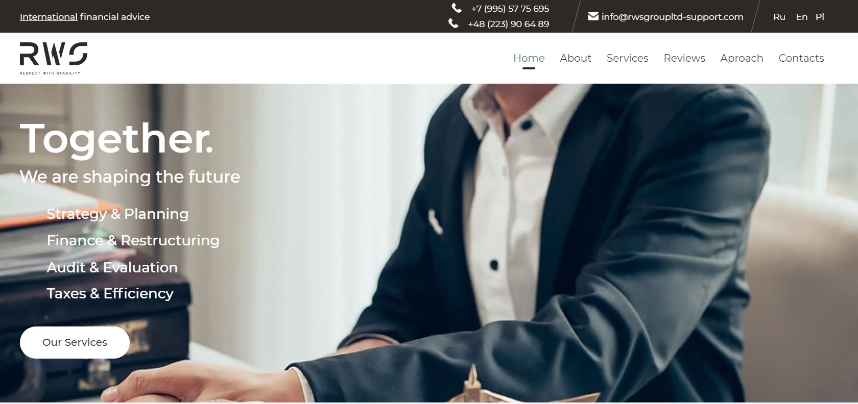Click the phone icon beside +7 (995) number
This screenshot has height=404, width=858.
click(x=457, y=8)
